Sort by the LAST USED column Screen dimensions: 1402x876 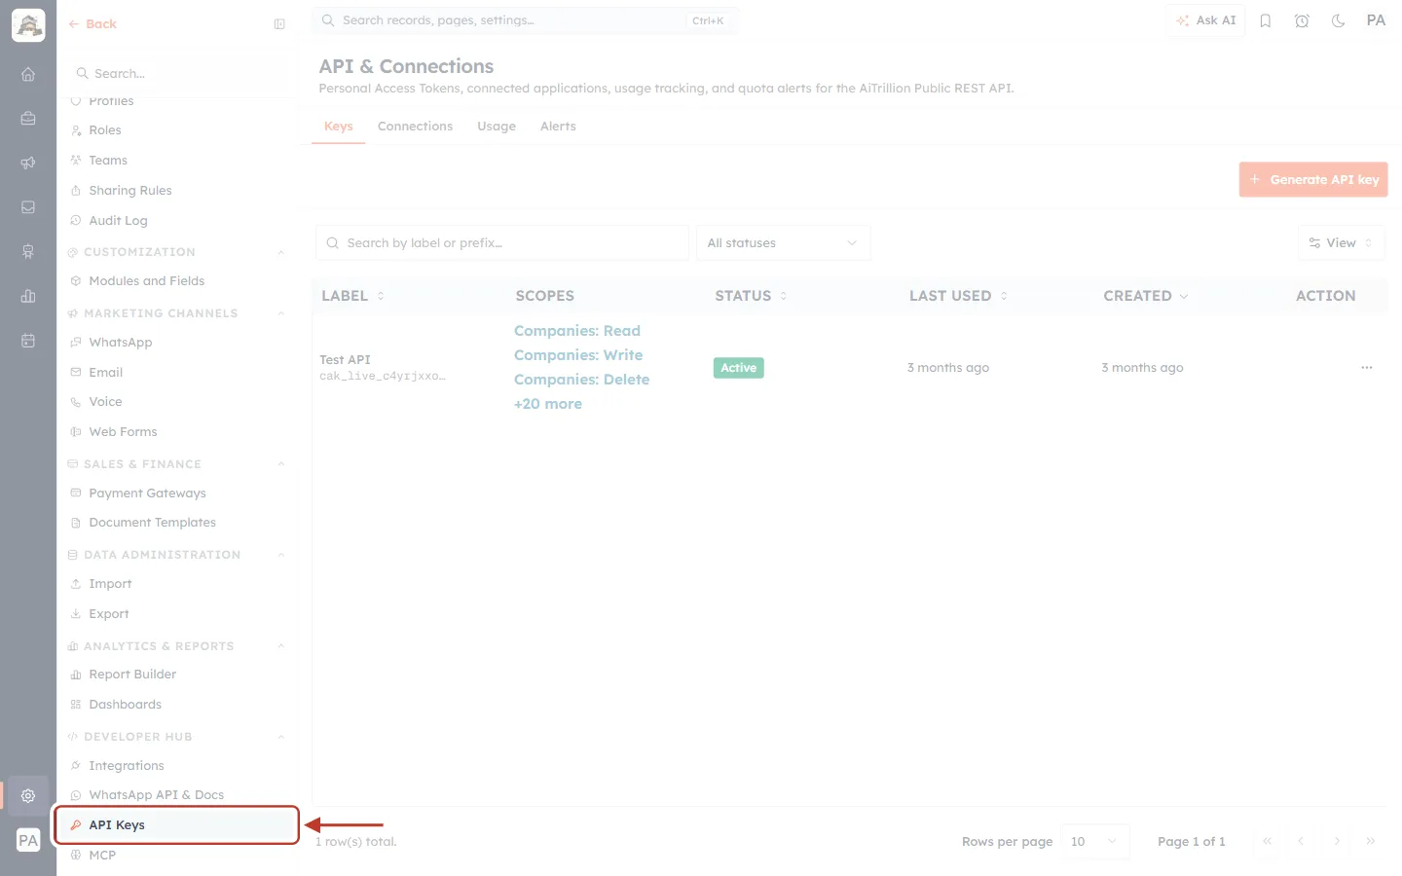tap(958, 296)
